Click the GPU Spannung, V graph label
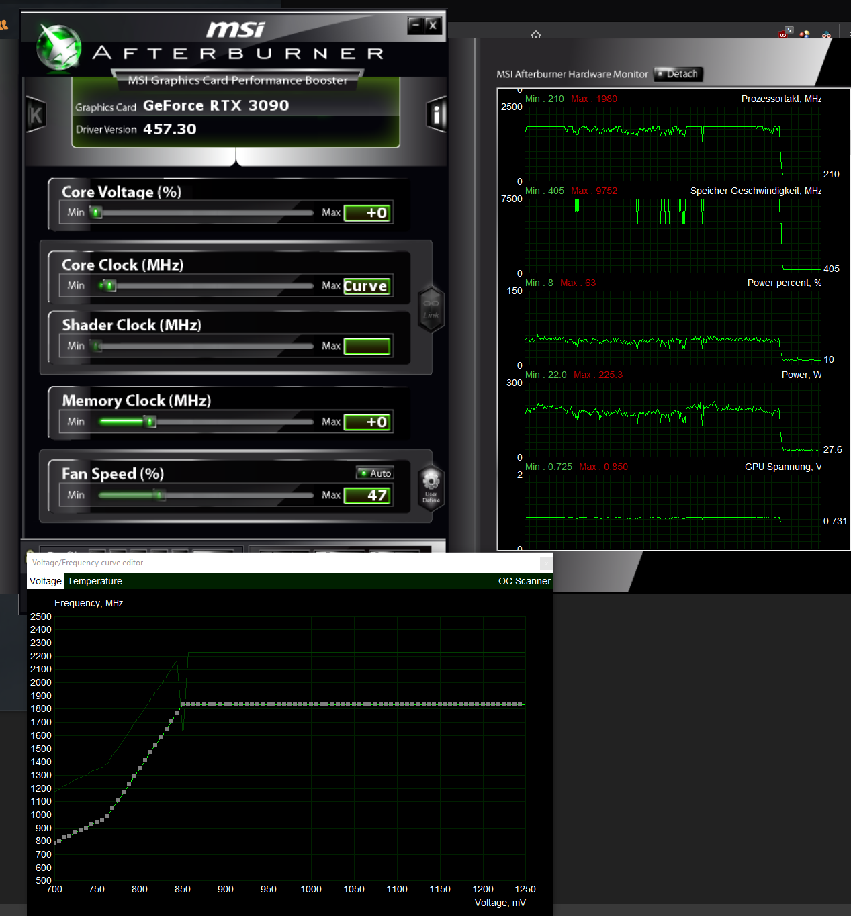The image size is (851, 916). (783, 467)
